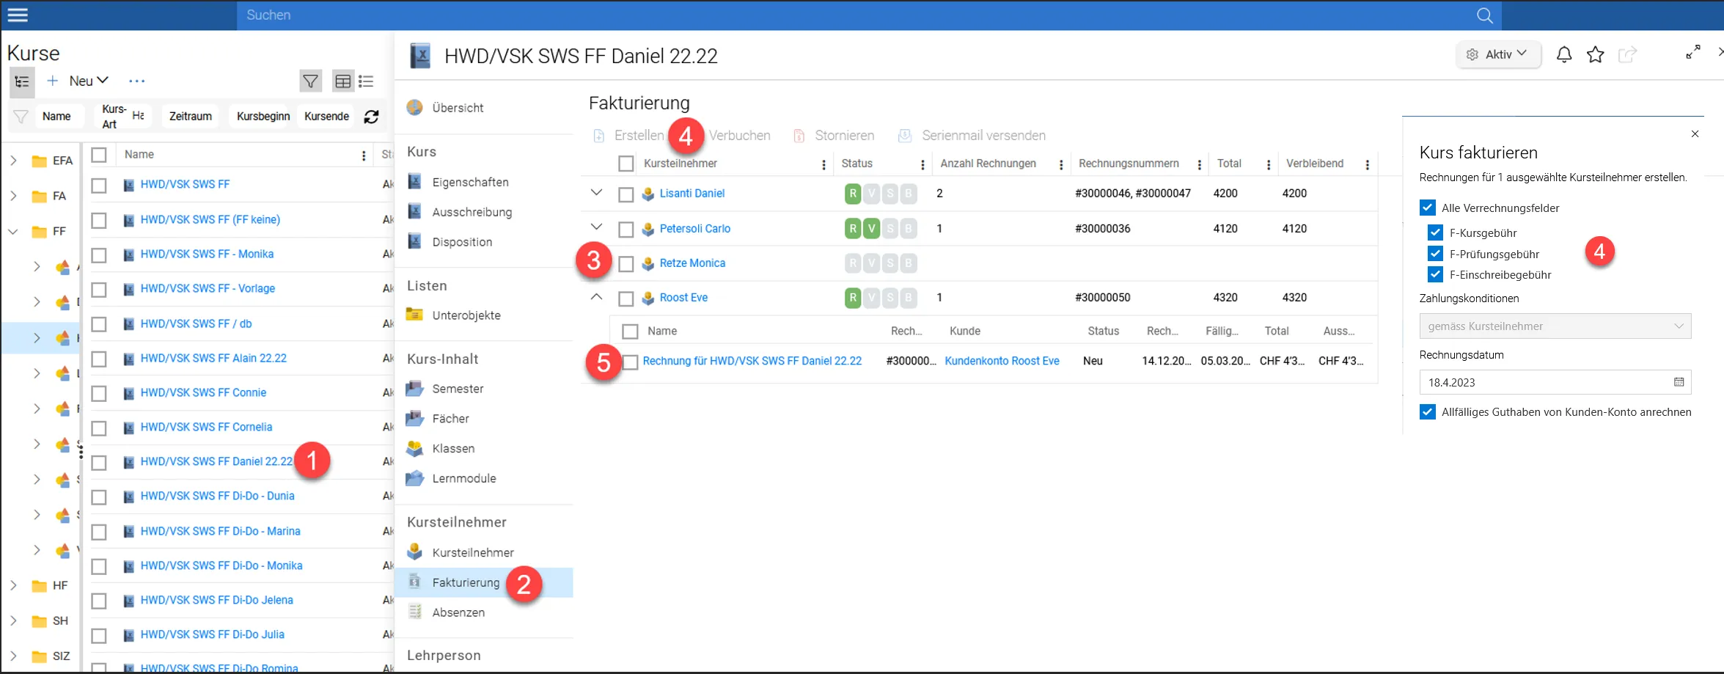Open Absenzen menu entry
This screenshot has height=674, width=1724.
458,612
